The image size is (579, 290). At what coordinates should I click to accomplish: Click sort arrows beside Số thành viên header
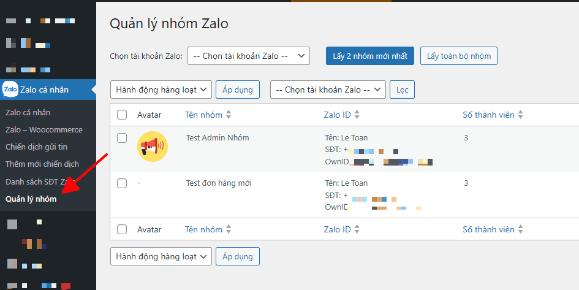[521, 115]
